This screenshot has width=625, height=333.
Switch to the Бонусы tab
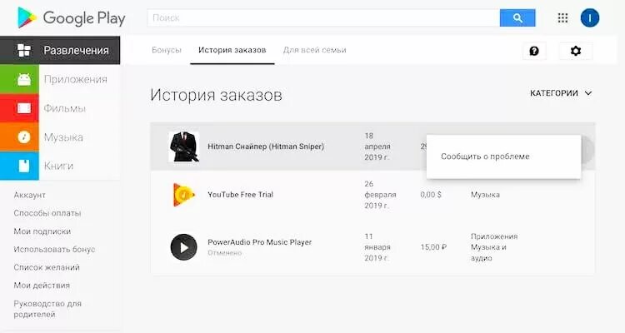point(167,50)
